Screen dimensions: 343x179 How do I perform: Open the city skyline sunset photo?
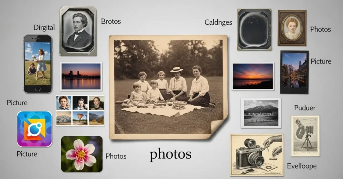(x=81, y=76)
